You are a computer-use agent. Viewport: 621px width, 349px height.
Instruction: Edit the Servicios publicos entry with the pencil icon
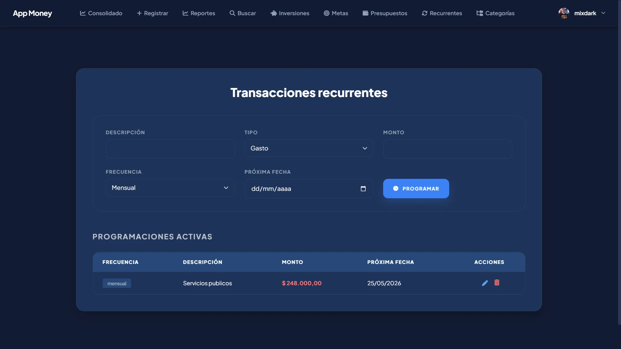point(485,283)
